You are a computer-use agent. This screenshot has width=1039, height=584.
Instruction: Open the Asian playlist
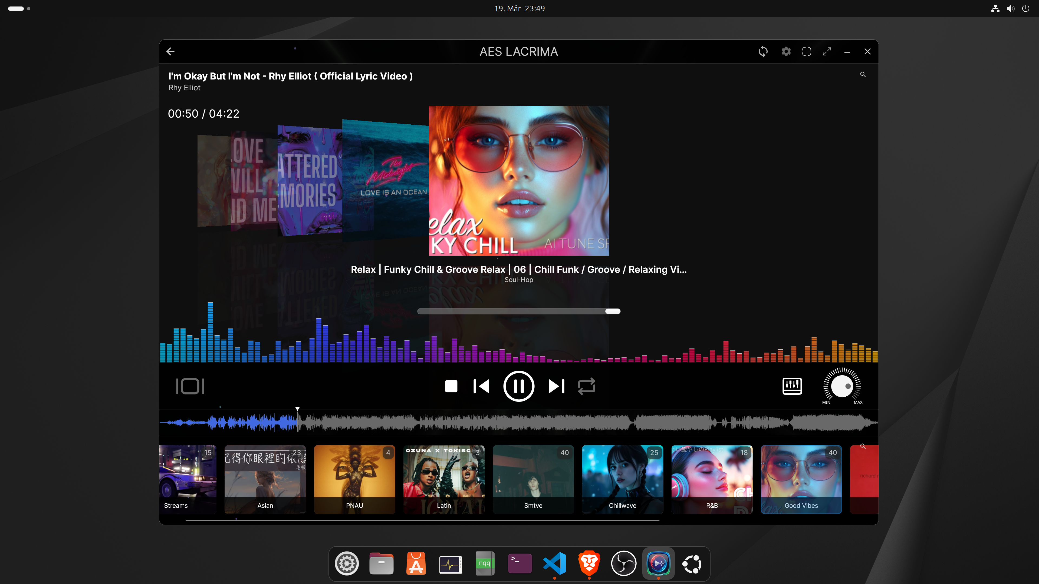(x=265, y=479)
